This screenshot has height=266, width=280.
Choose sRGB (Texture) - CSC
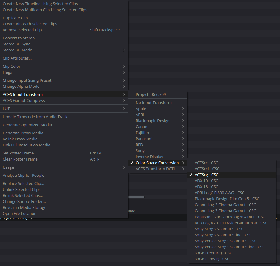click(213, 253)
